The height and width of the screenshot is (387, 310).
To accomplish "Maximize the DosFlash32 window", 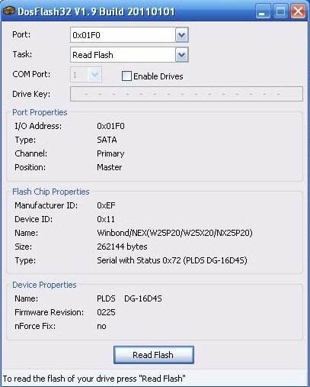I will point(280,11).
